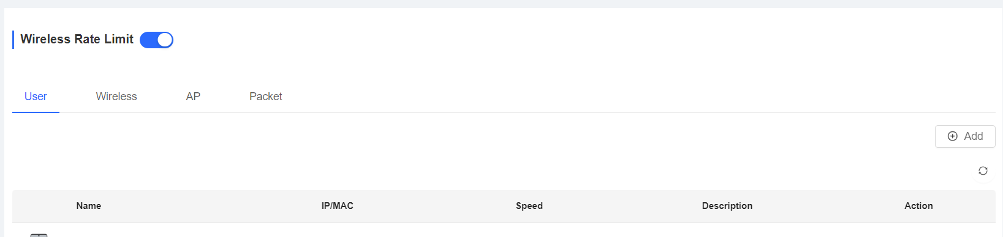
Task: Click the Name column header
Action: point(89,206)
